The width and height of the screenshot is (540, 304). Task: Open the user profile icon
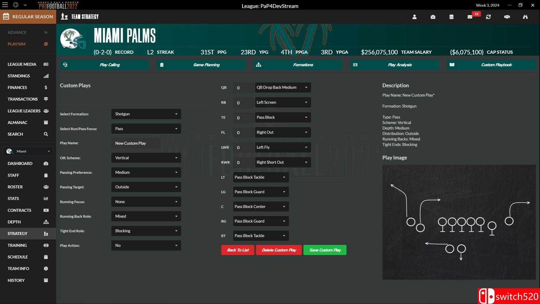pos(414,17)
